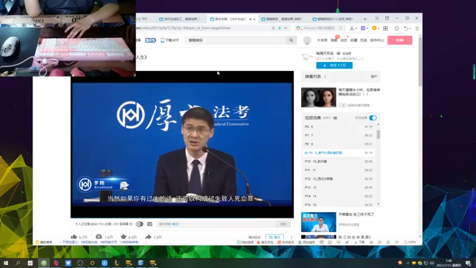Image resolution: width=476 pixels, height=268 pixels.
Task: Click the video player area
Action: (x=182, y=145)
